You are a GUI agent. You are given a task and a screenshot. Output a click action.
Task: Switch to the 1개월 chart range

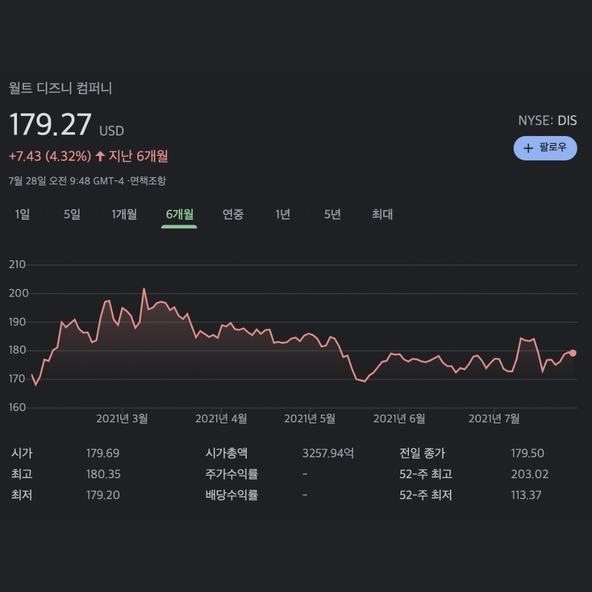click(x=124, y=214)
